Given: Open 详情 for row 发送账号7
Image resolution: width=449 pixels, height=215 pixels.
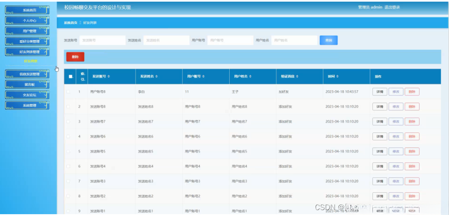Looking at the screenshot, I should [x=380, y=121].
